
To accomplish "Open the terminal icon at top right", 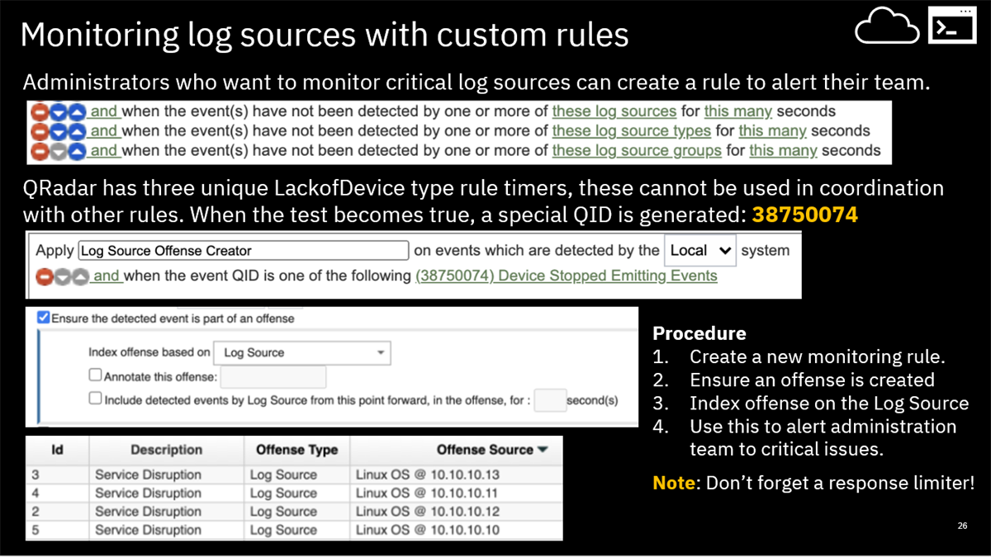I will pos(951,26).
